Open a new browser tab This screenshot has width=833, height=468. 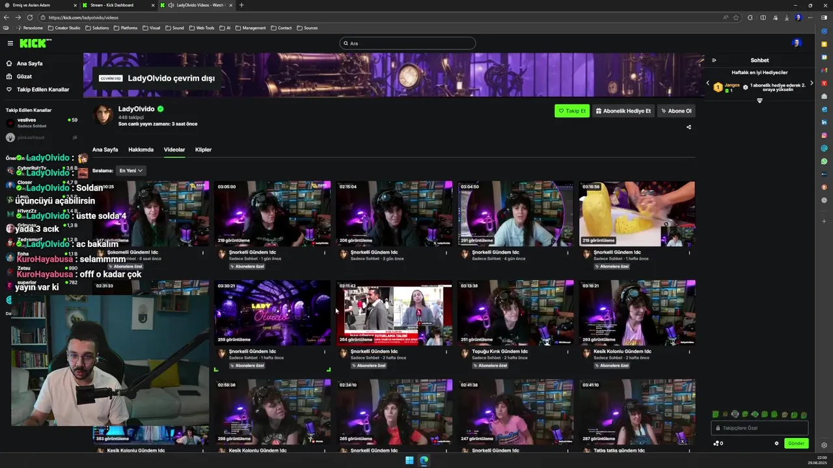click(241, 5)
